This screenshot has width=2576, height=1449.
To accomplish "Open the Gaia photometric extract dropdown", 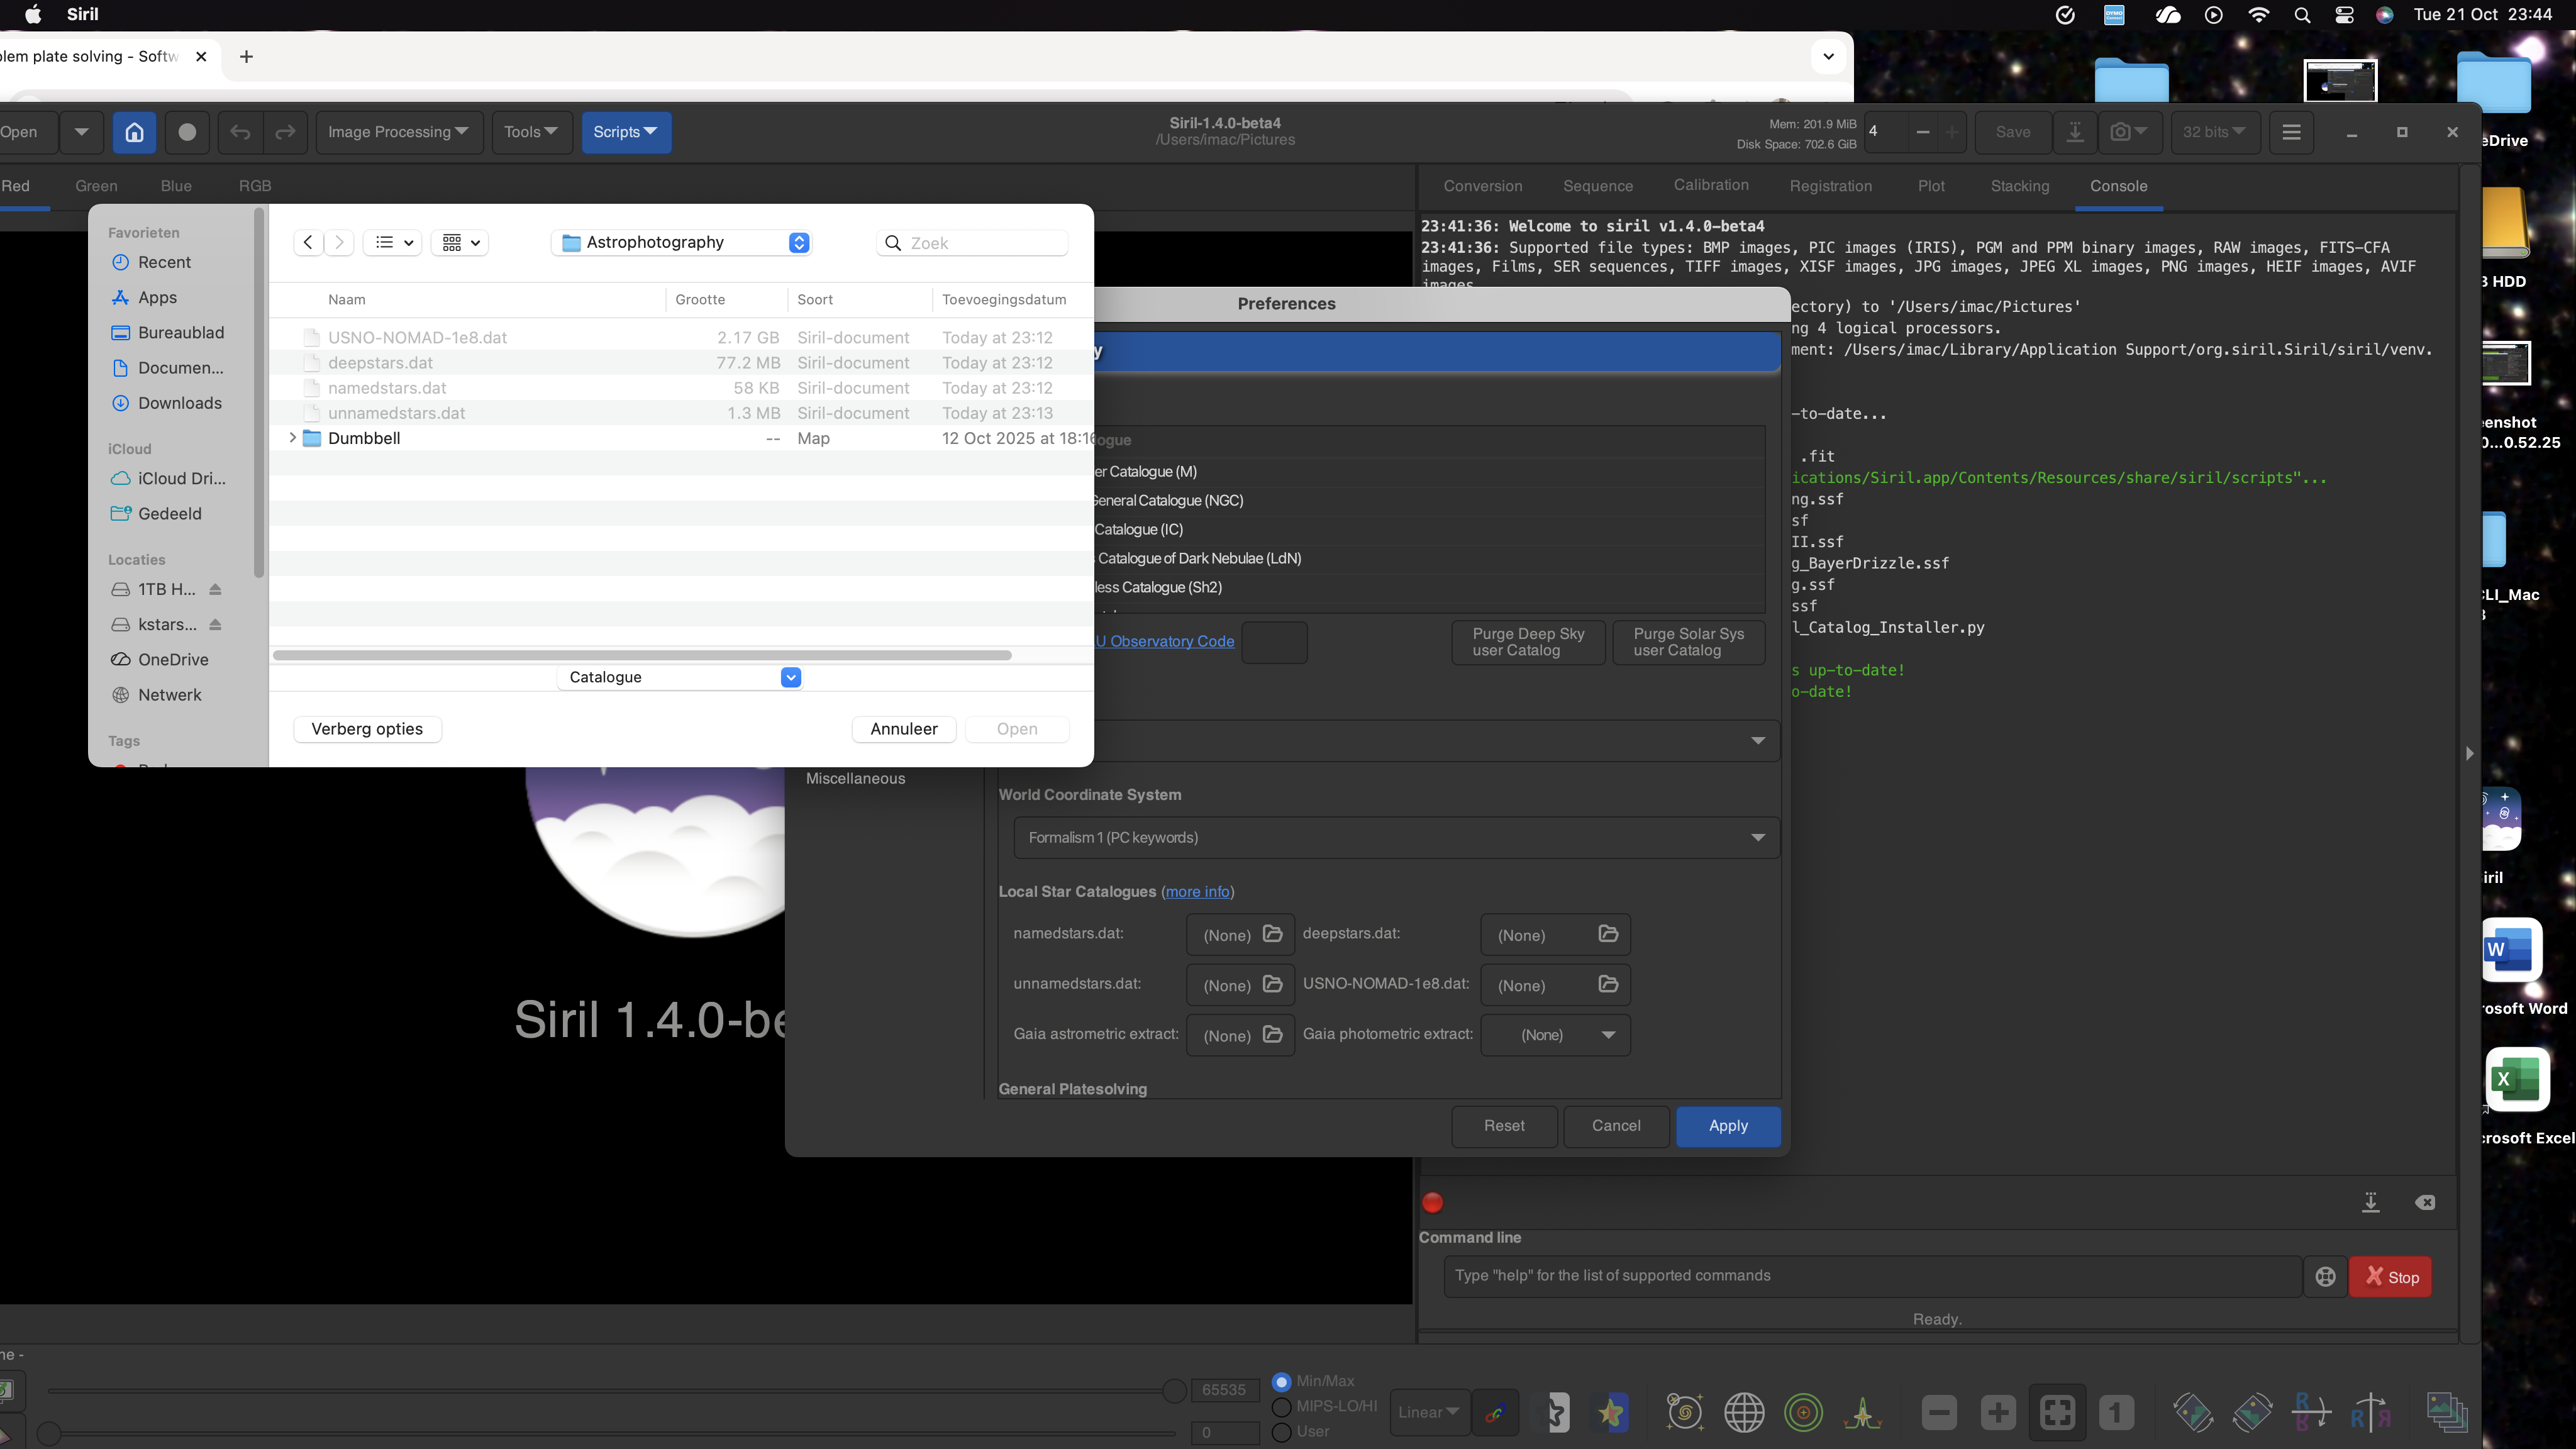I will click(x=1556, y=1035).
